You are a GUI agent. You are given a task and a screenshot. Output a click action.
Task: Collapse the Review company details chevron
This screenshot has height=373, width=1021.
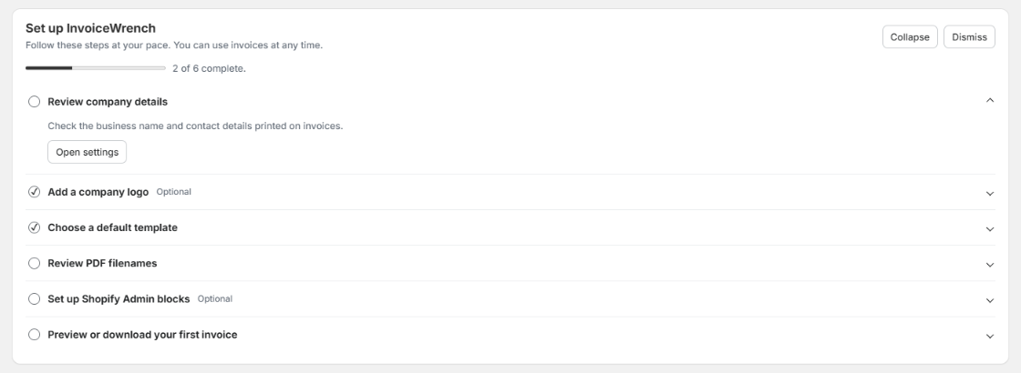[x=990, y=100]
